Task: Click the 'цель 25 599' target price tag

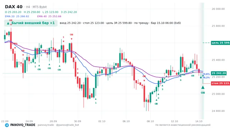Action: tap(220, 43)
